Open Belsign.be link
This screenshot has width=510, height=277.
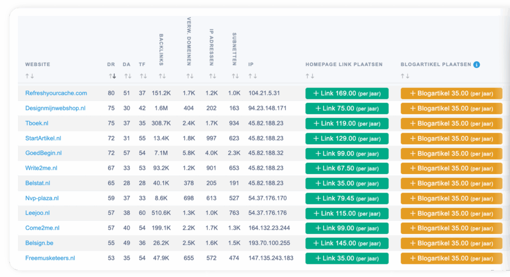(x=39, y=243)
